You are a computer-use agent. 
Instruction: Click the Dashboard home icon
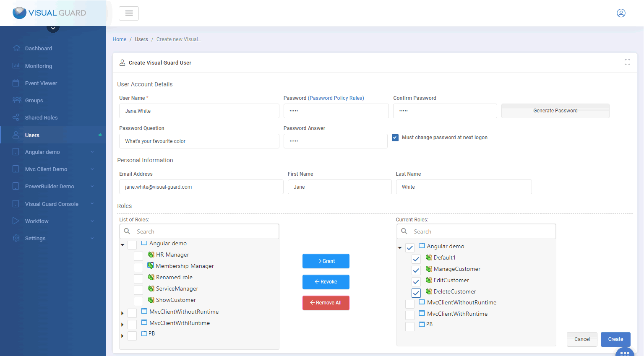tap(16, 48)
